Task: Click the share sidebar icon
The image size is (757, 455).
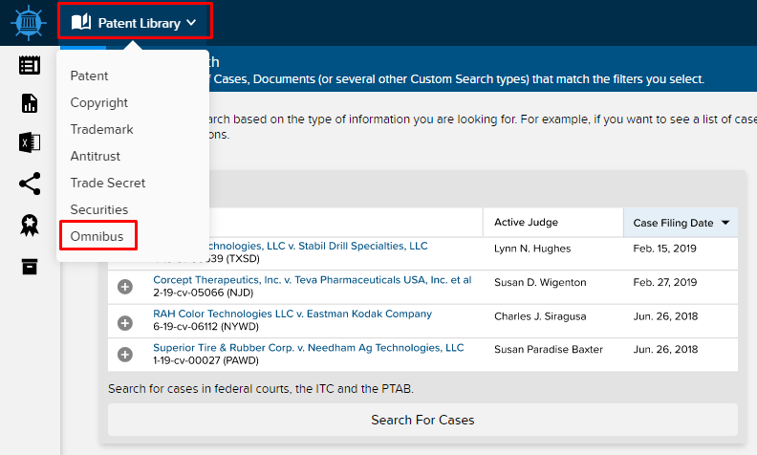Action: pos(30,184)
